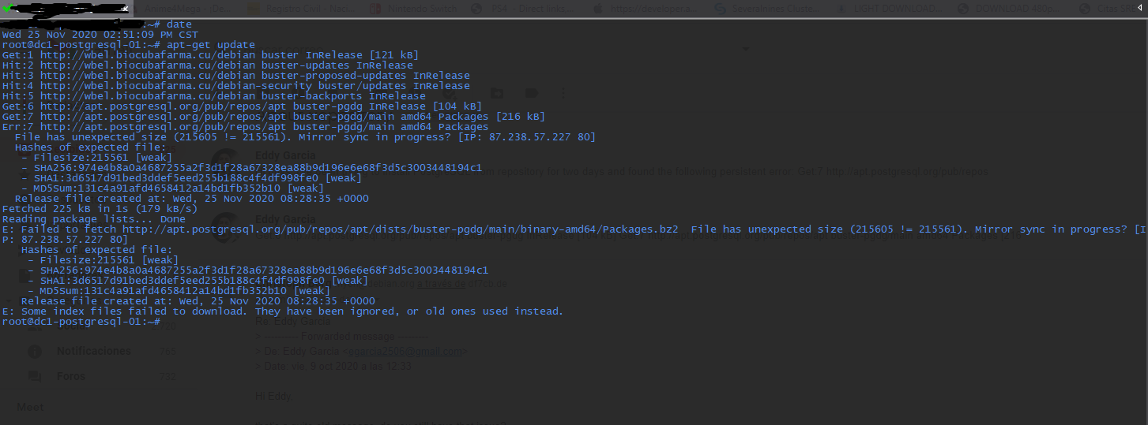This screenshot has height=425, width=1148.
Task: Close the terminal session tab
Action: tap(126, 9)
